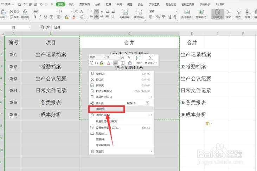Screen dimensions: 257x171
Task: Click the Redo arrow icon
Action: pyautogui.click(x=46, y=4)
